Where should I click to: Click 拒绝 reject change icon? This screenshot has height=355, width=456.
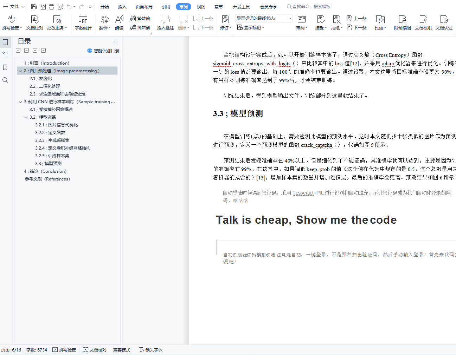coord(336,19)
